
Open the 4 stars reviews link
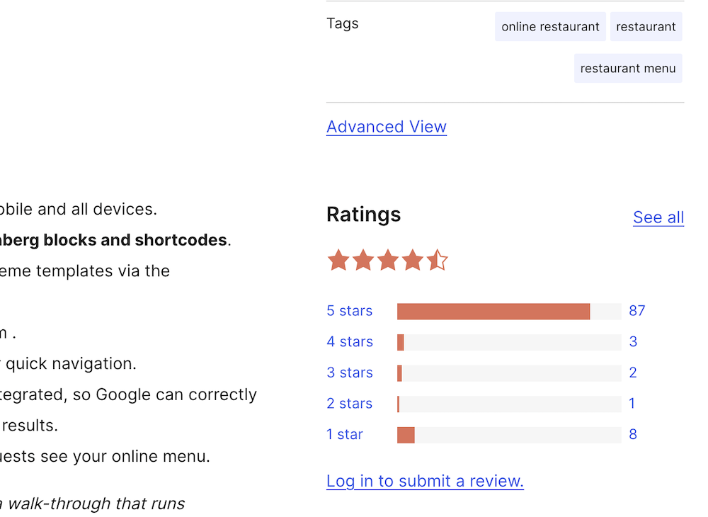[x=350, y=342]
